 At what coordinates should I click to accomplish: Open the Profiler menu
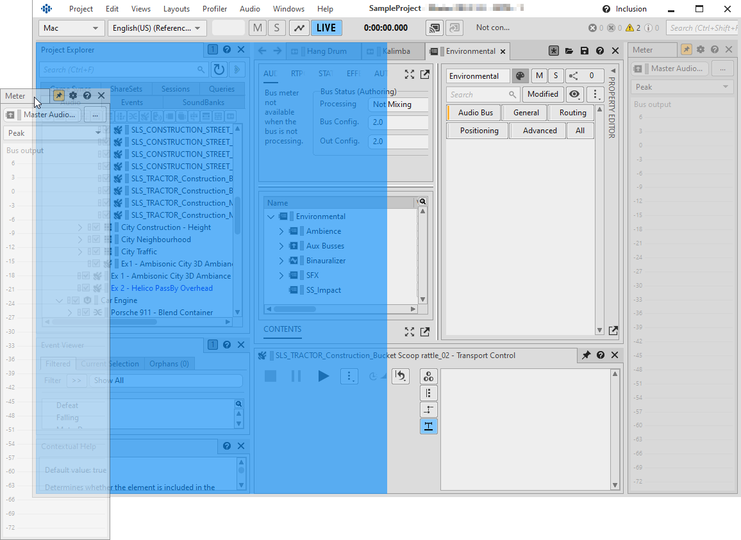click(215, 9)
